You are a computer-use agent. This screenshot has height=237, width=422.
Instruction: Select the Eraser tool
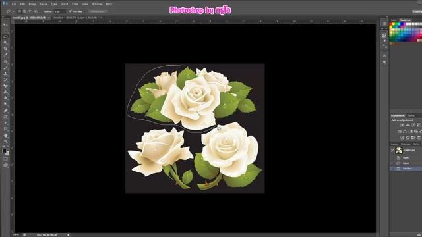click(5, 86)
